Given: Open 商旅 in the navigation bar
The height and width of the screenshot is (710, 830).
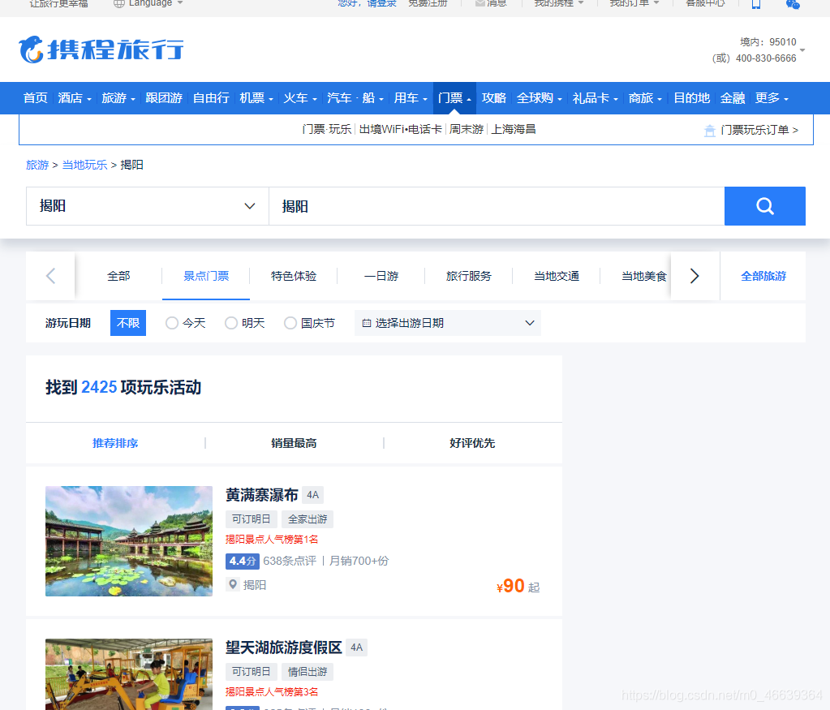Looking at the screenshot, I should [x=641, y=98].
